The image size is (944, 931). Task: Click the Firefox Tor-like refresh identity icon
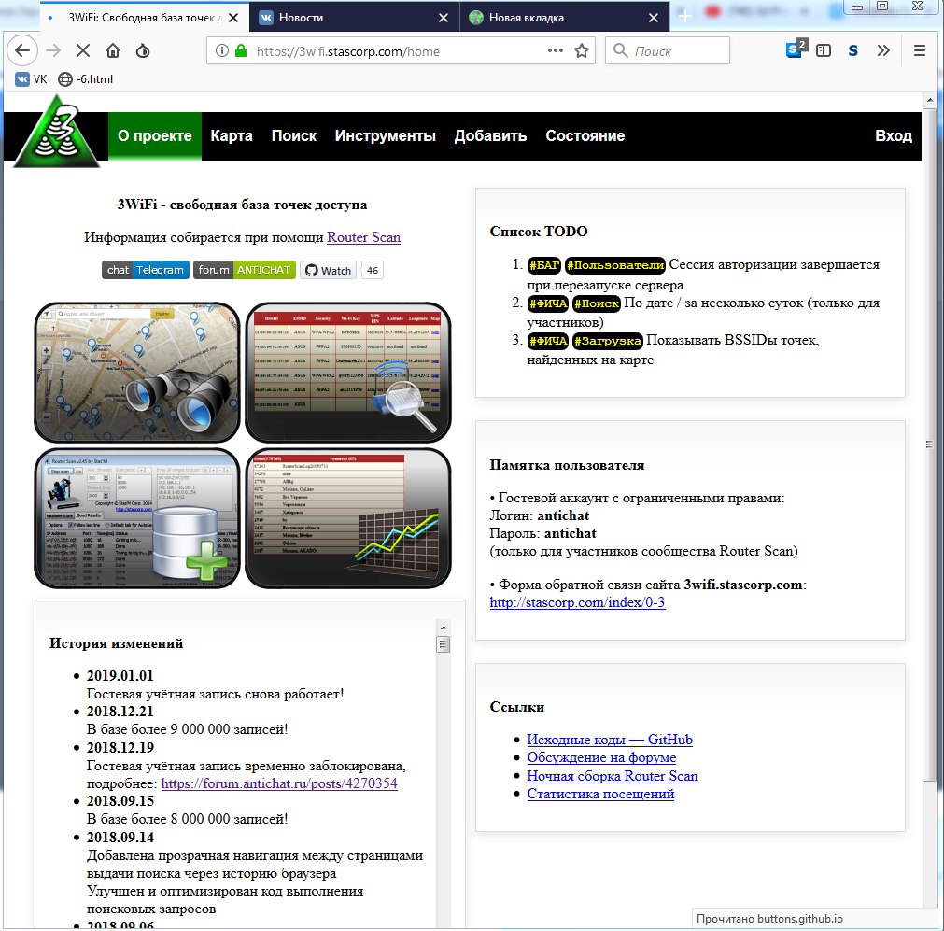click(x=143, y=50)
